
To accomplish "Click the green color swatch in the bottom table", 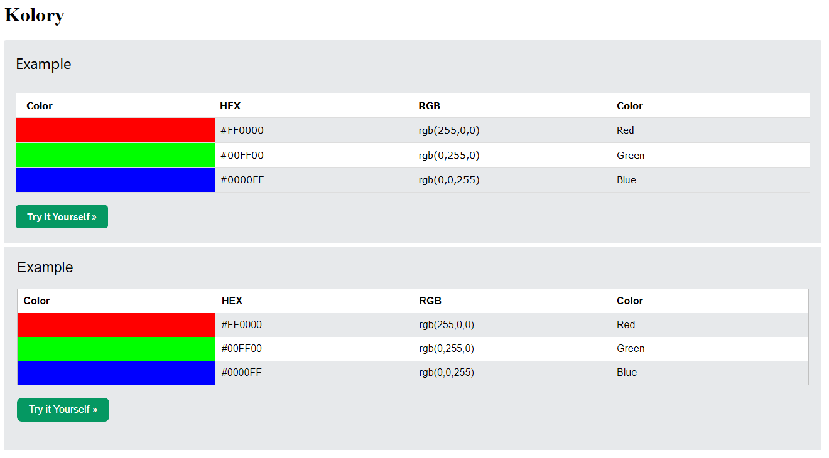I will 116,349.
